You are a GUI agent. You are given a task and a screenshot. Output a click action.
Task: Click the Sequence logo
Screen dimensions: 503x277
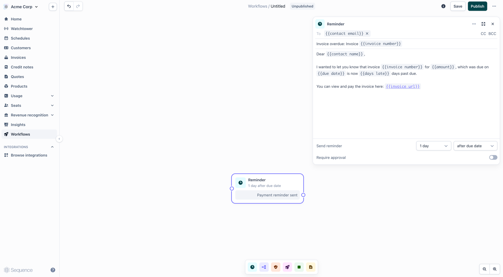coord(18,270)
